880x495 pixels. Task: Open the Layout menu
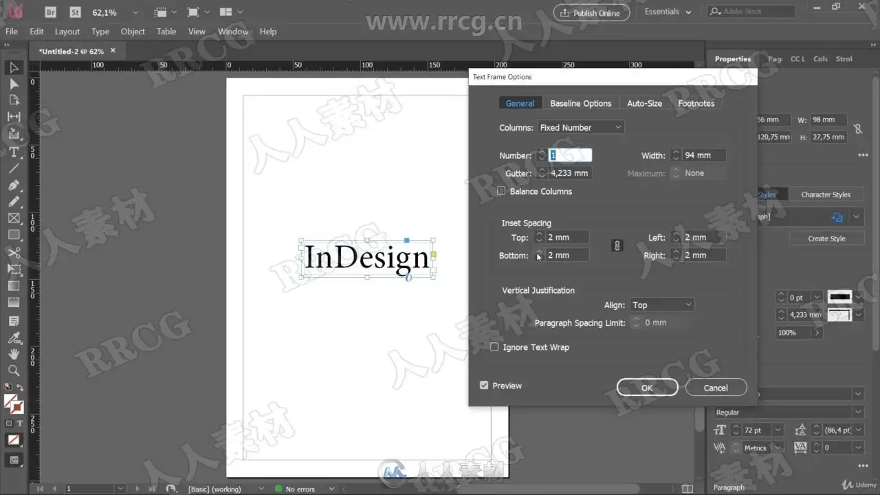coord(67,32)
